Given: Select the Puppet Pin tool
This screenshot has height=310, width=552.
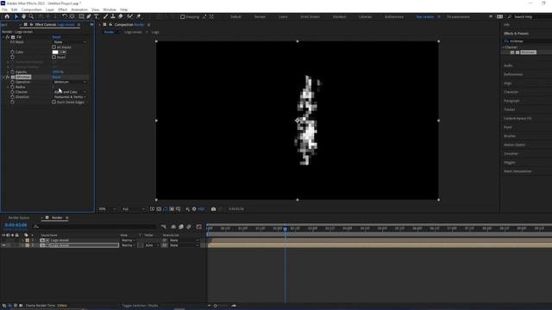Looking at the screenshot, I should click(139, 16).
